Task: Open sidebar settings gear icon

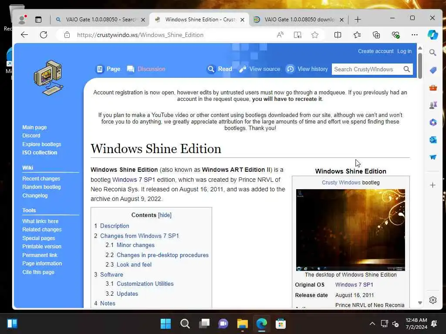Action: click(x=432, y=300)
